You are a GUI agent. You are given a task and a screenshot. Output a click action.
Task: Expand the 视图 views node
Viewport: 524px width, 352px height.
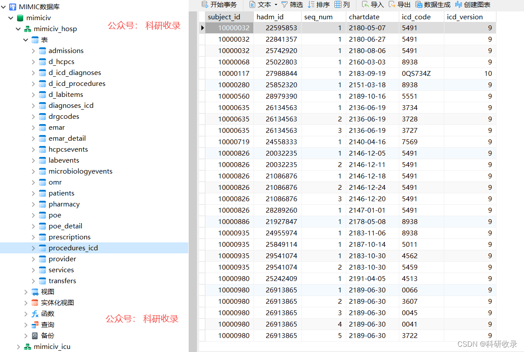pyautogui.click(x=26, y=292)
